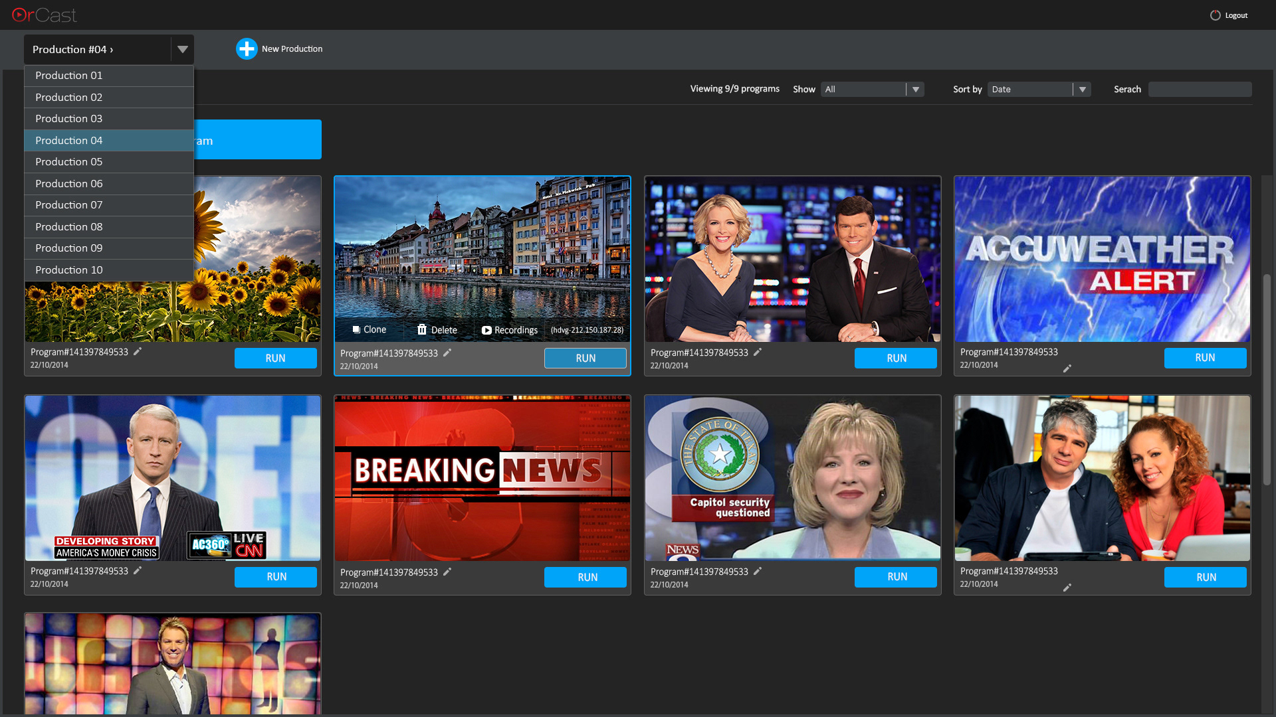Image resolution: width=1276 pixels, height=717 pixels.
Task: Click pencil edit icon on sunflower program
Action: 138,351
